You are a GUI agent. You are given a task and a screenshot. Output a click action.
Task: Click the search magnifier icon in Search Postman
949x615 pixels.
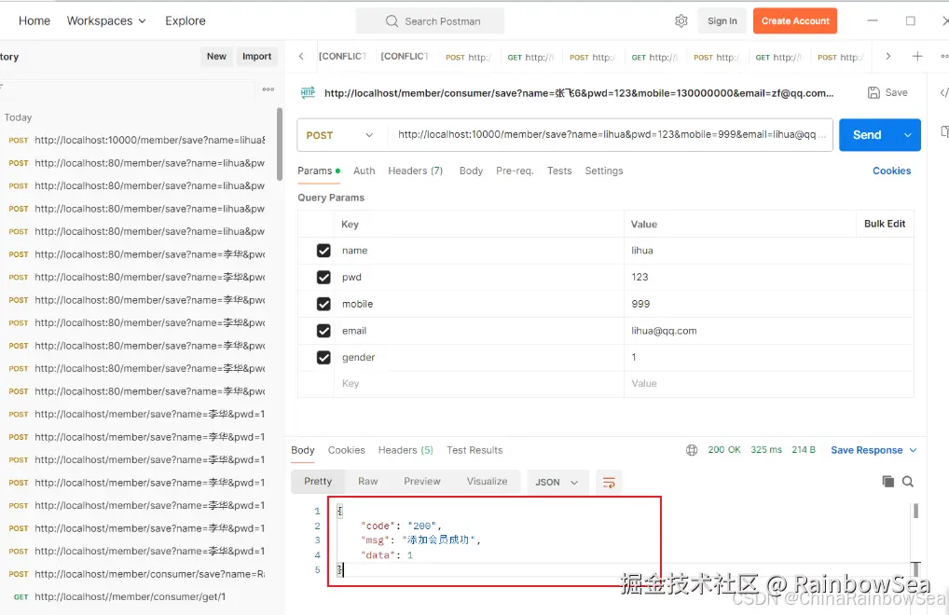point(392,21)
